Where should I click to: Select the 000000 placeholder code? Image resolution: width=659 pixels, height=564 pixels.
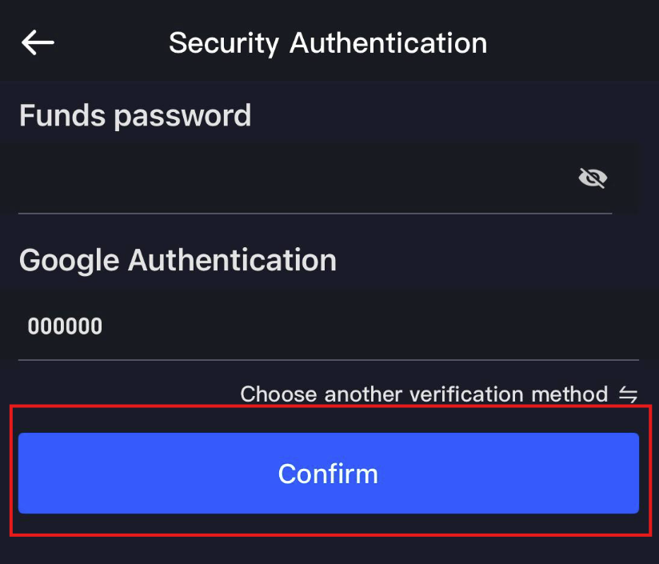pyautogui.click(x=65, y=326)
